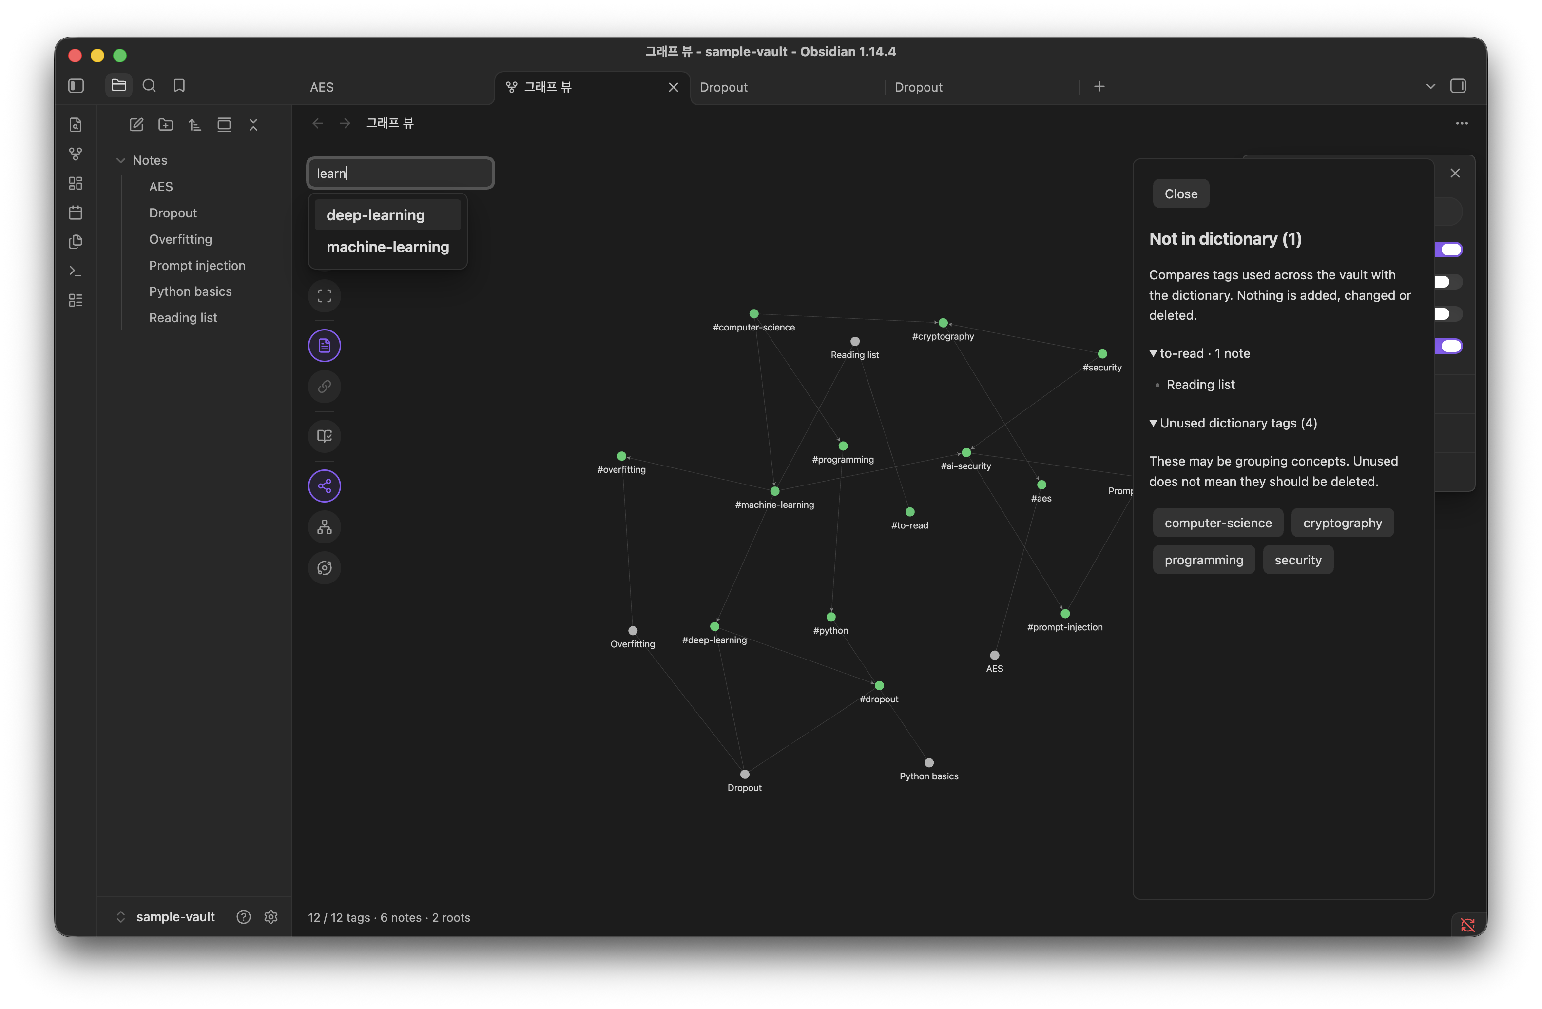Screen dimensions: 1542x1009
Task: Toggle the right sidebar icon
Action: [1459, 86]
